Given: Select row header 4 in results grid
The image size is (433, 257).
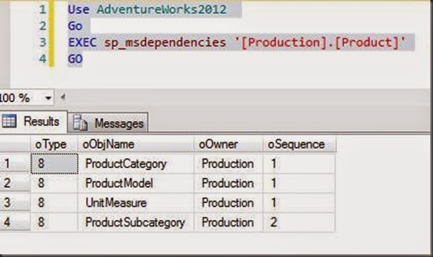Looking at the screenshot, I should click(15, 222).
